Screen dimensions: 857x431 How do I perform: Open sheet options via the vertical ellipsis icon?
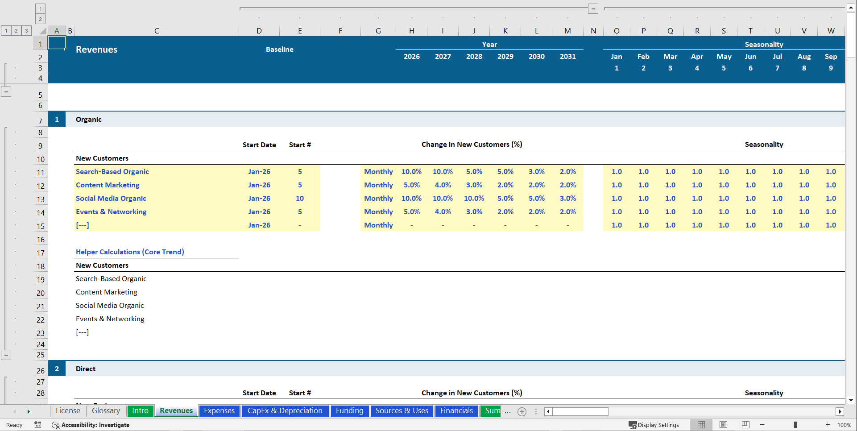[x=535, y=411]
